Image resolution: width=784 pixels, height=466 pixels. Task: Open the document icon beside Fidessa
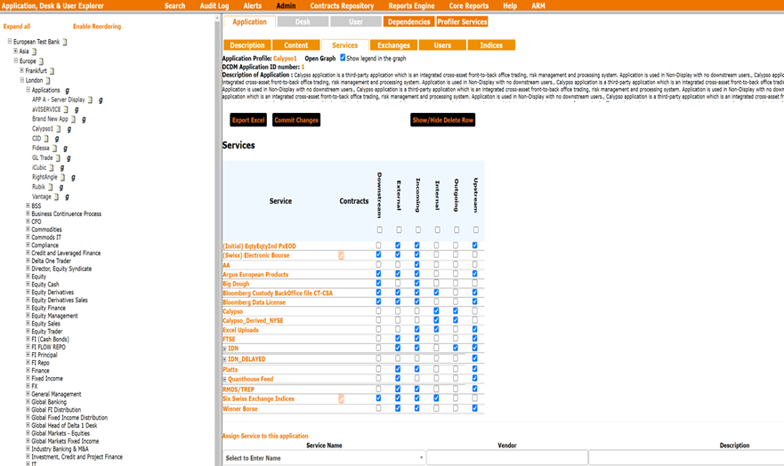click(54, 149)
